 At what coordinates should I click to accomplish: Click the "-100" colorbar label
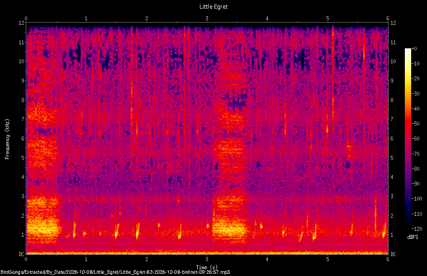(417, 199)
